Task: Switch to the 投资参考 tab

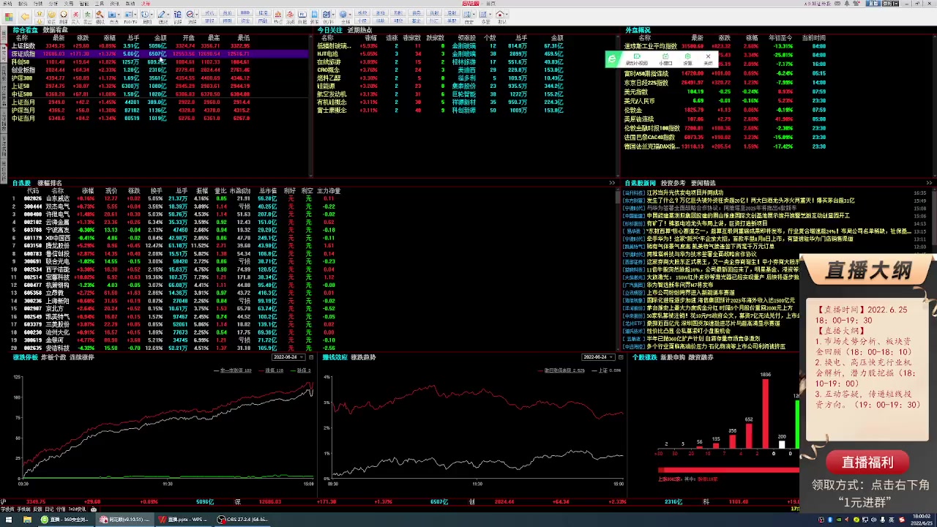Action: coord(673,183)
